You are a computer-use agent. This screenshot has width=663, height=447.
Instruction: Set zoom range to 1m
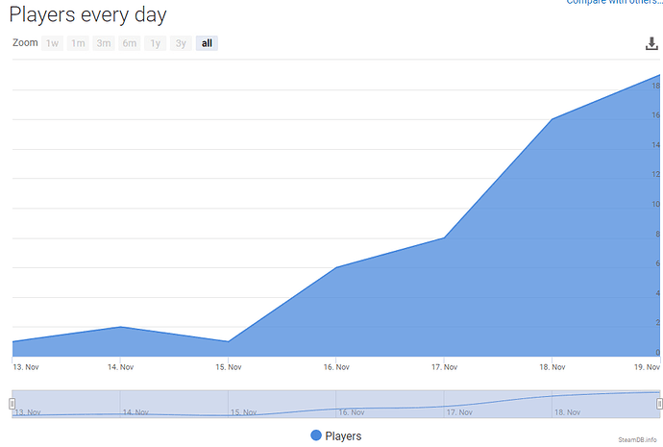tap(78, 43)
